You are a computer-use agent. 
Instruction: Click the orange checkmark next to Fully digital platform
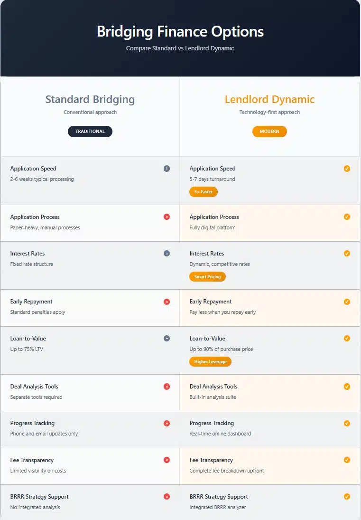347,217
